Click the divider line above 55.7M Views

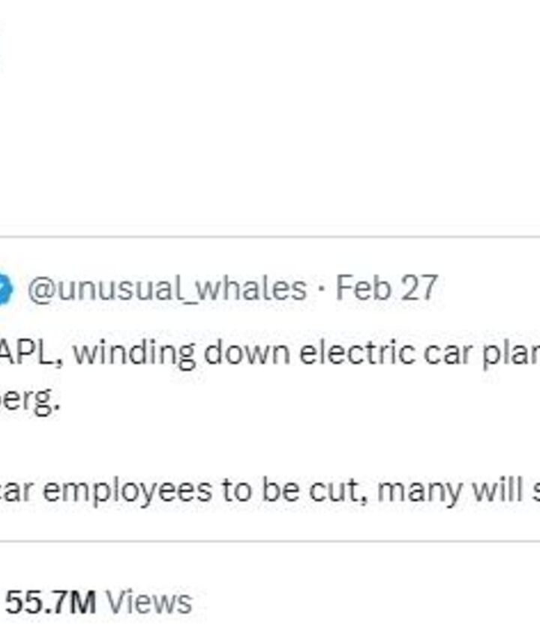click(x=270, y=541)
